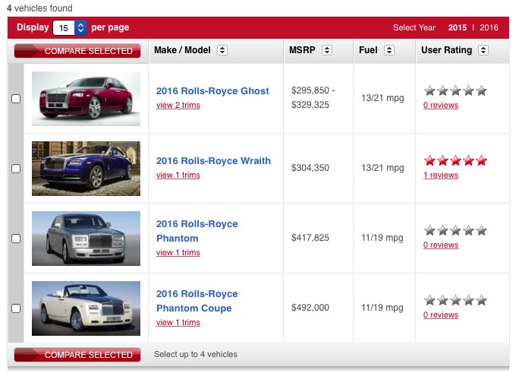
Task: Check the Rolls-Royce Wraith compare checkbox
Action: (16, 169)
